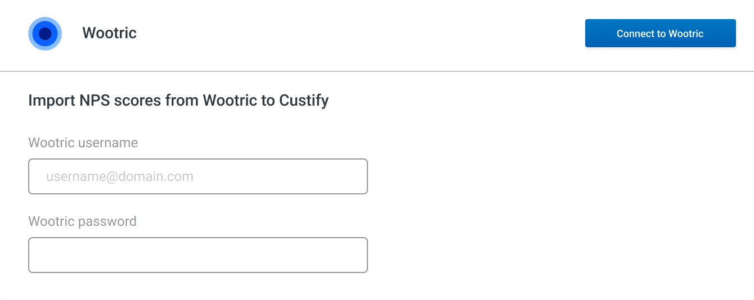This screenshot has height=300, width=754.
Task: Click the username@domain.com placeholder text
Action: [120, 176]
